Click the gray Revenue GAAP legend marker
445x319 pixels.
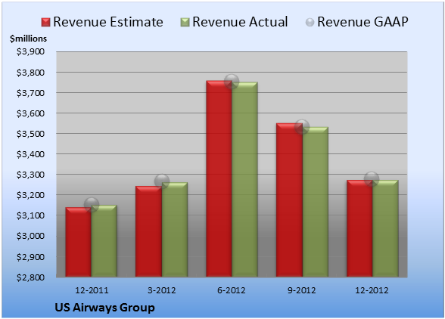[x=310, y=22]
